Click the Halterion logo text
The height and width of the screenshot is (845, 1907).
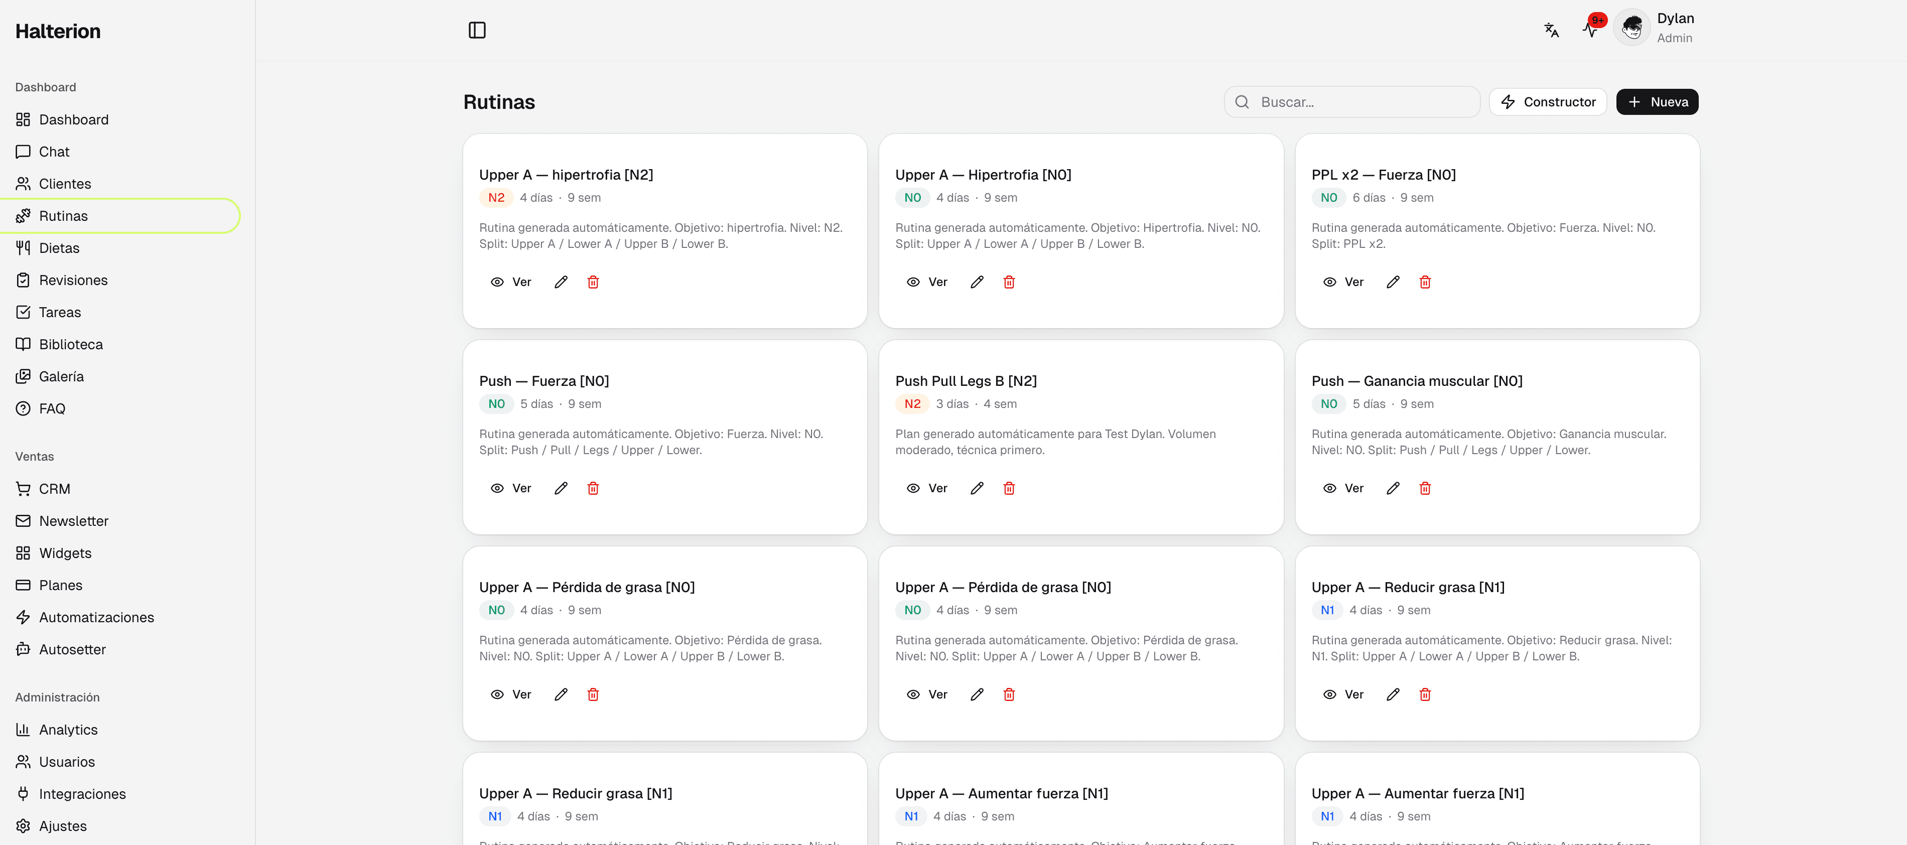pyautogui.click(x=58, y=31)
